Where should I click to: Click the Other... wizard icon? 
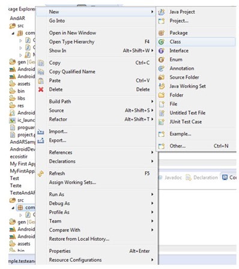pyautogui.click(x=162, y=146)
